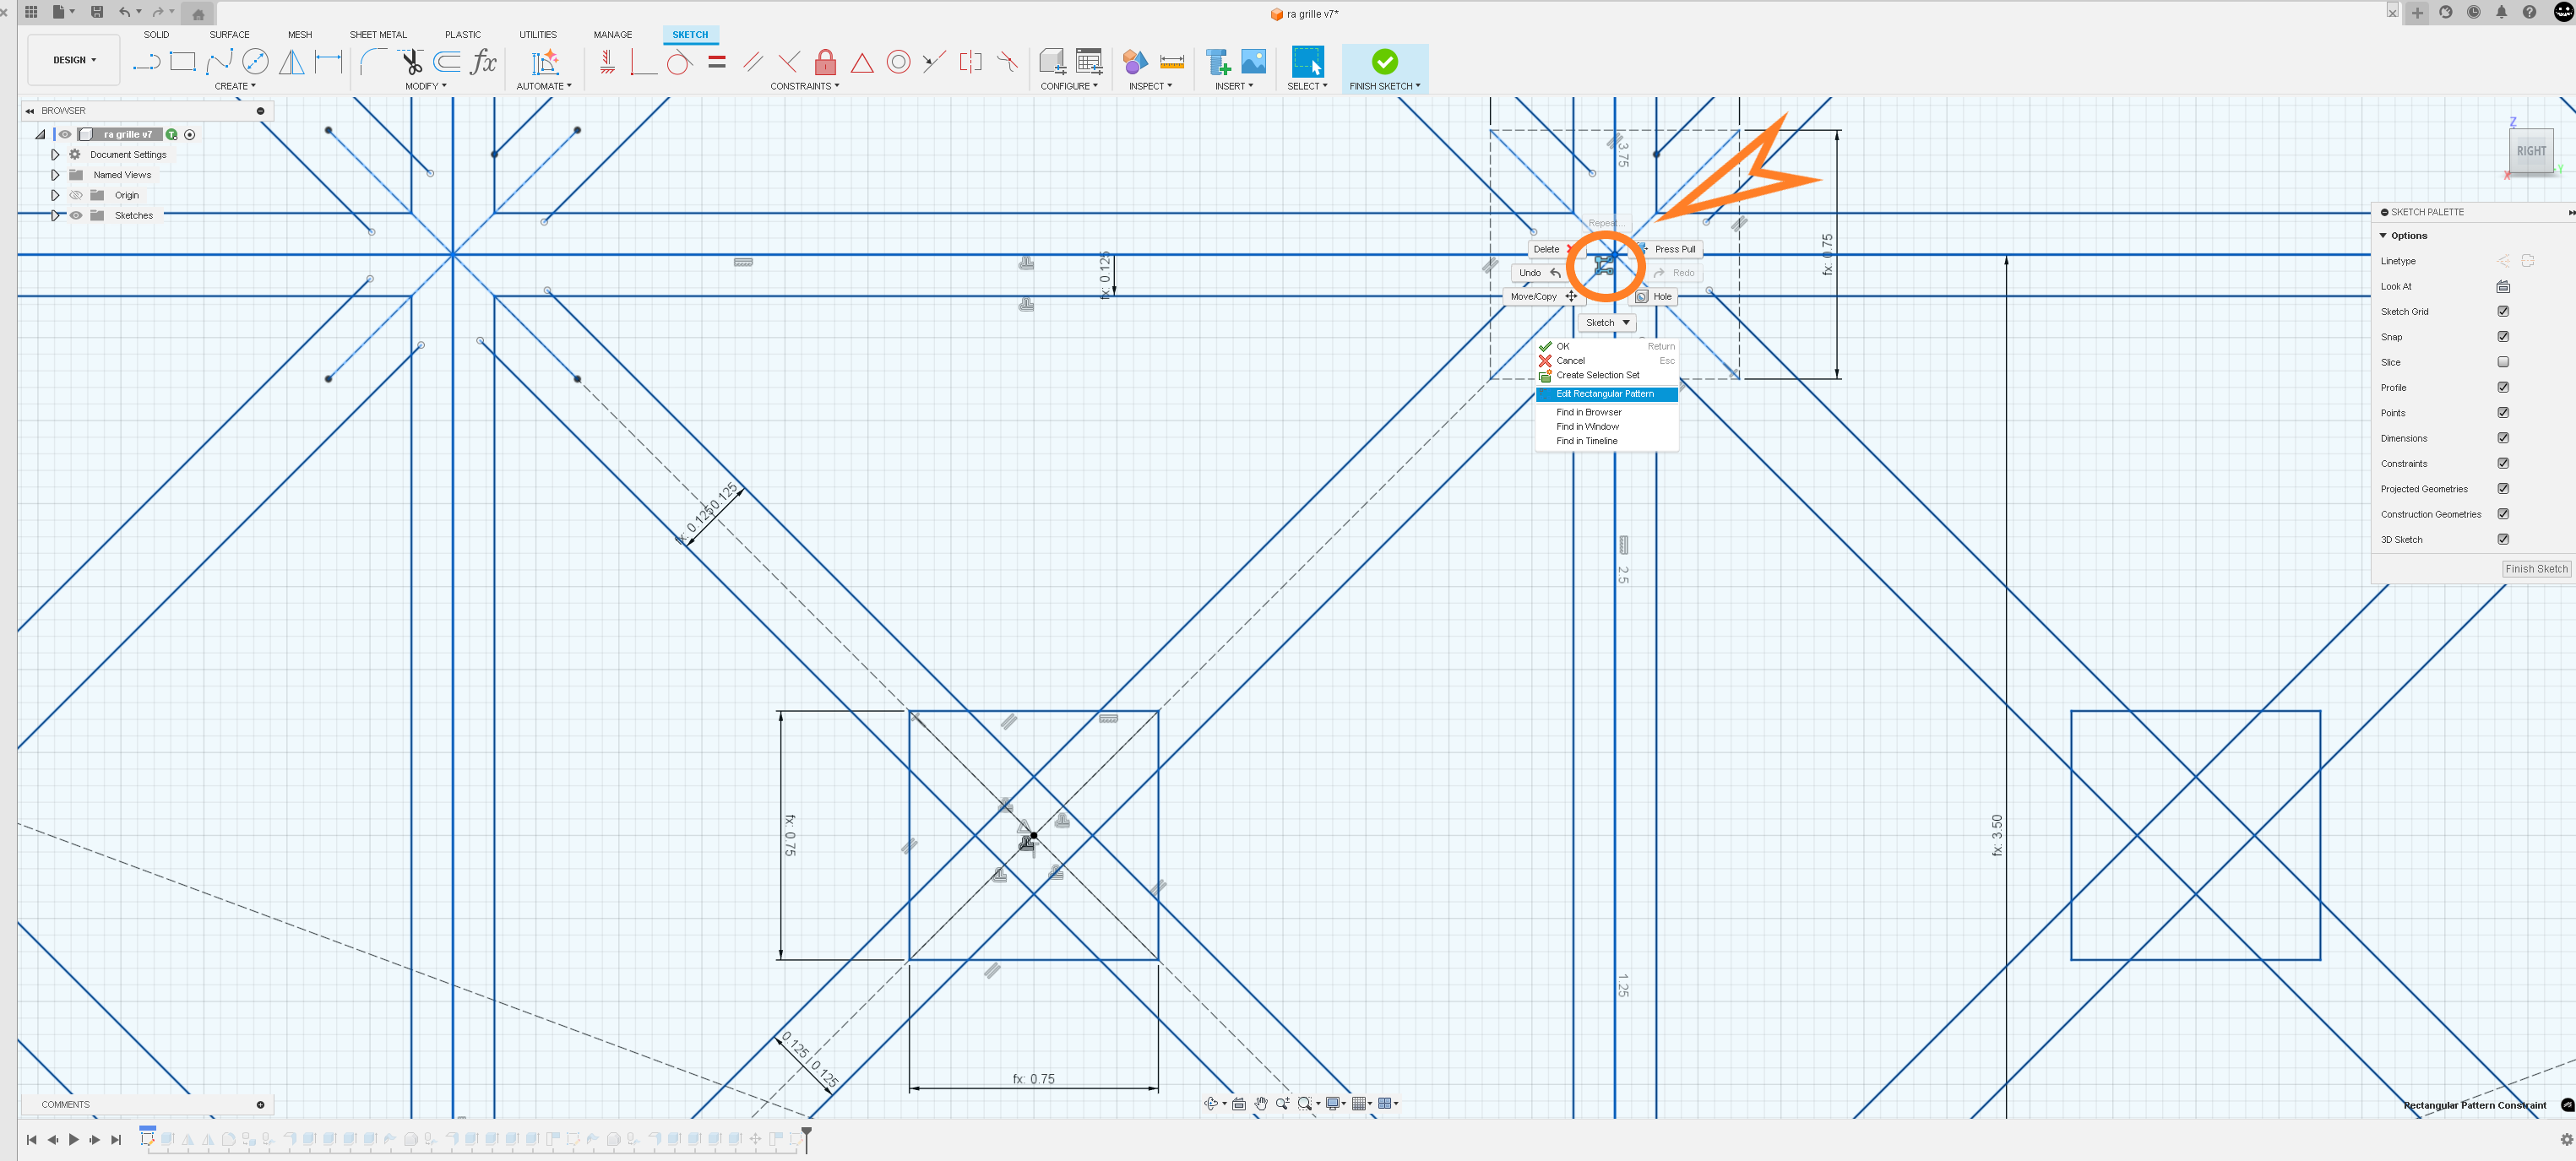Open the INSPECT dropdown menu

click(1150, 86)
